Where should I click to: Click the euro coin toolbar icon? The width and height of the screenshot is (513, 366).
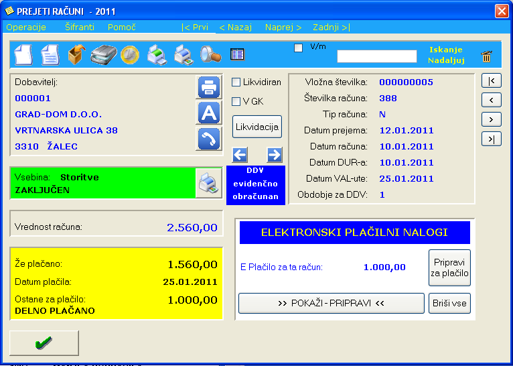tap(129, 54)
